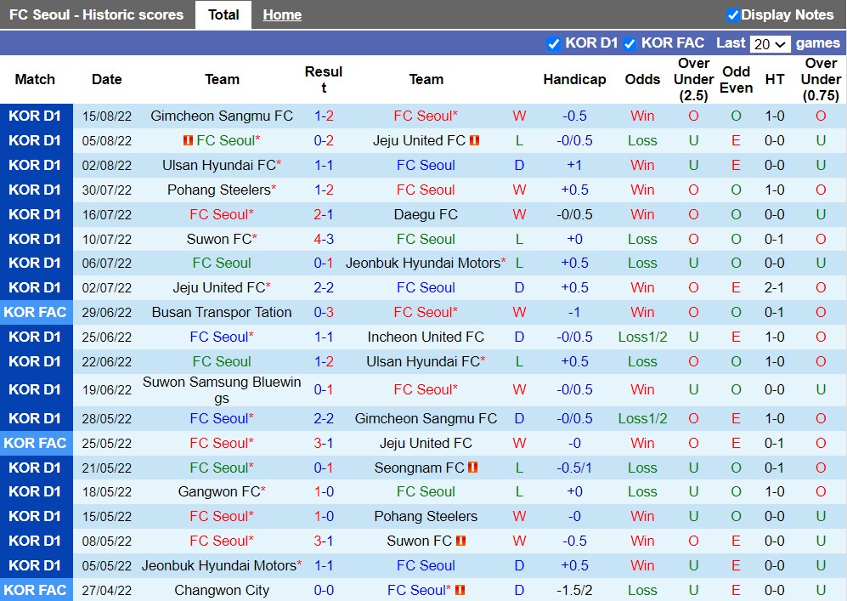Click the Date column header
This screenshot has height=601, width=847.
(106, 79)
